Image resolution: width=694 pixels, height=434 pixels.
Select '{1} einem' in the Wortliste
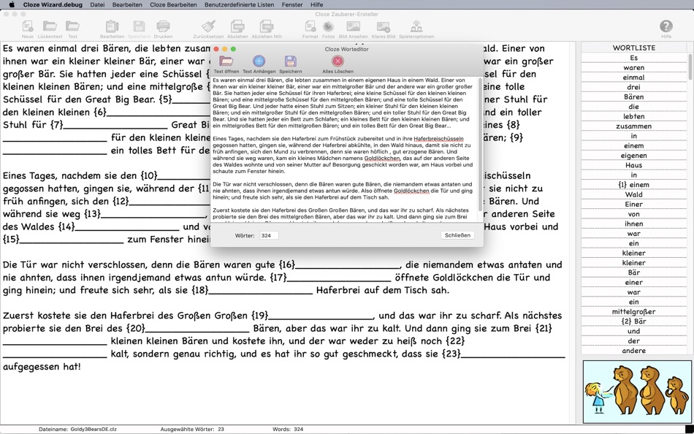pyautogui.click(x=634, y=185)
